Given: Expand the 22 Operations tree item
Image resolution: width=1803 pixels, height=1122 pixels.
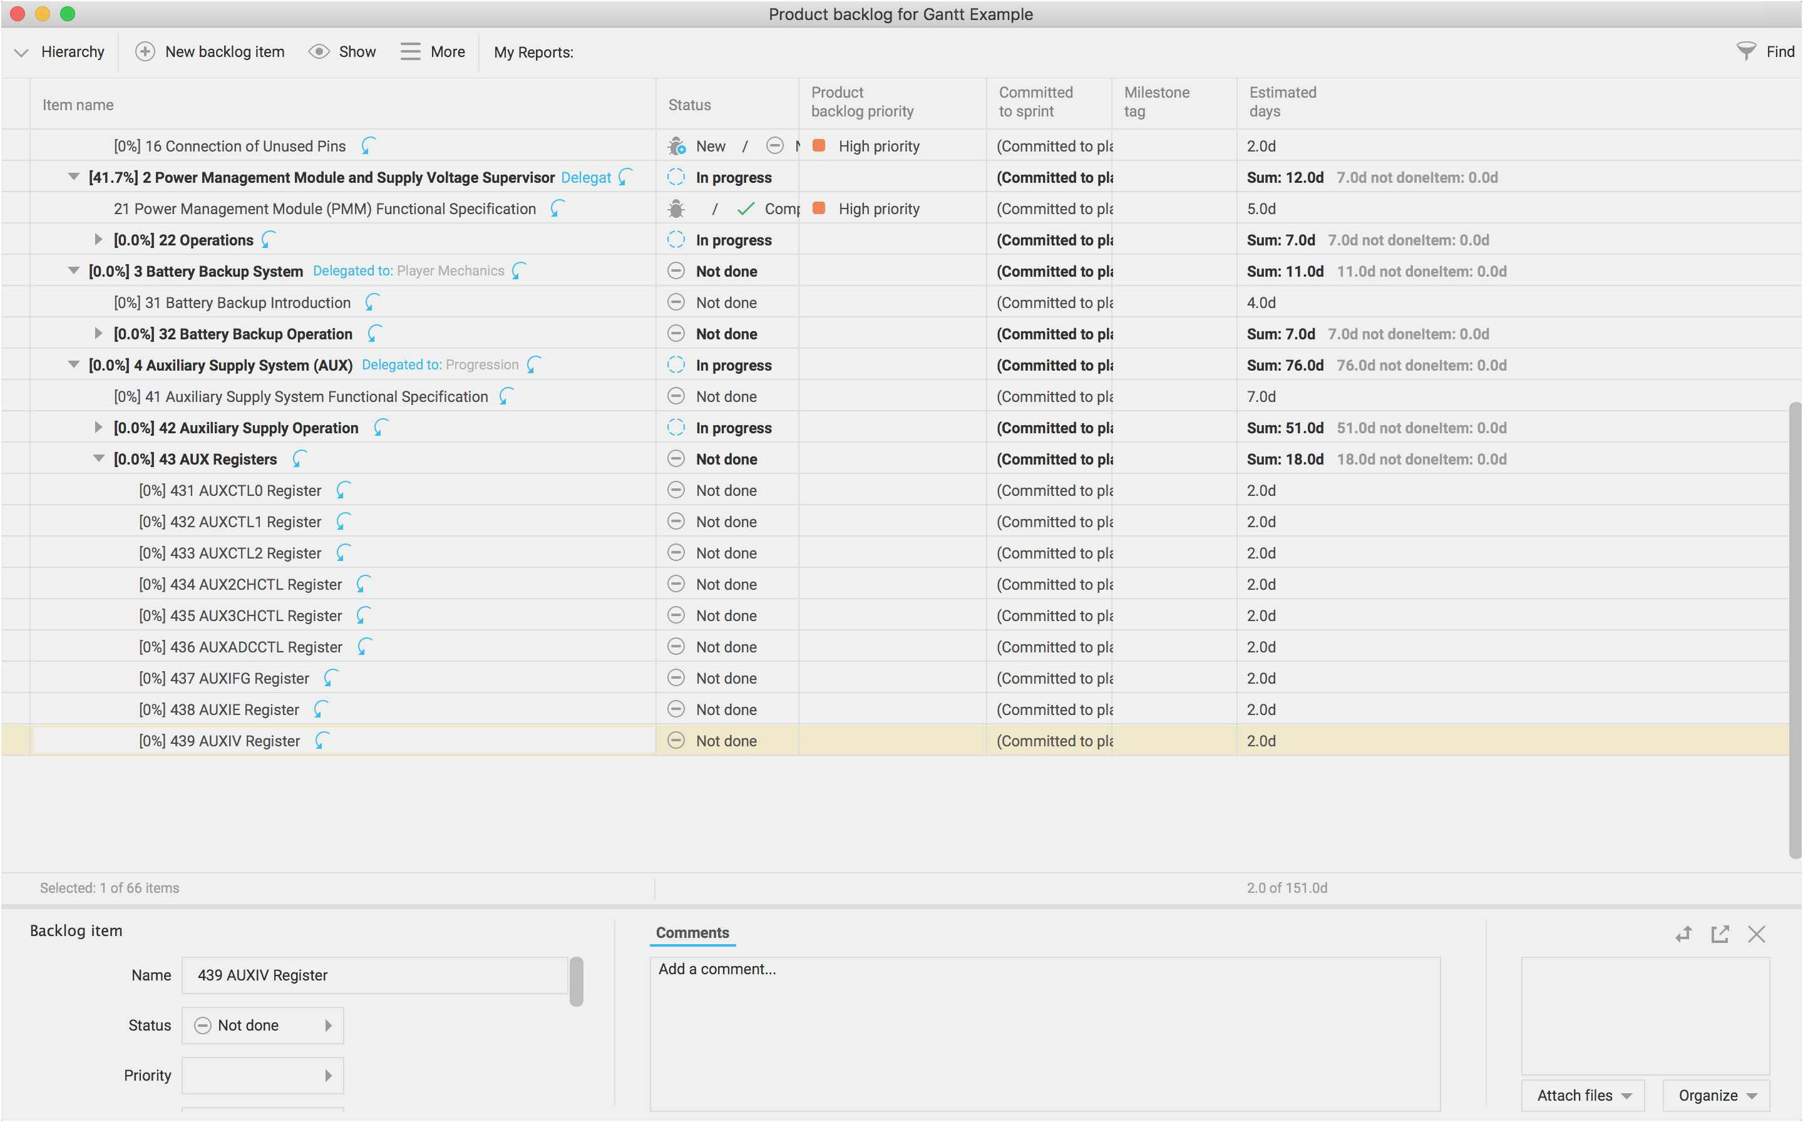Looking at the screenshot, I should [98, 240].
